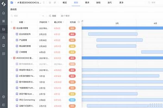Click the 4月5日 start date of 订单管理
Screen dimensions: 163x108
[x=42, y=52]
